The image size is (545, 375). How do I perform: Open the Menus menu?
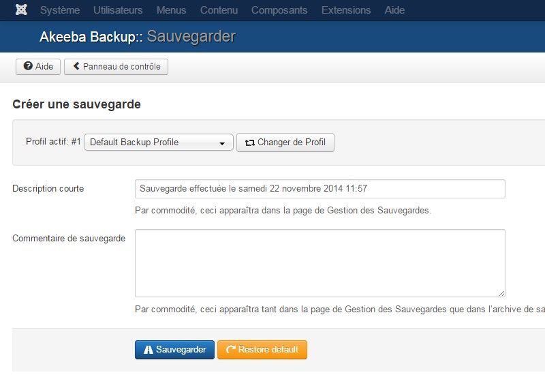(172, 10)
